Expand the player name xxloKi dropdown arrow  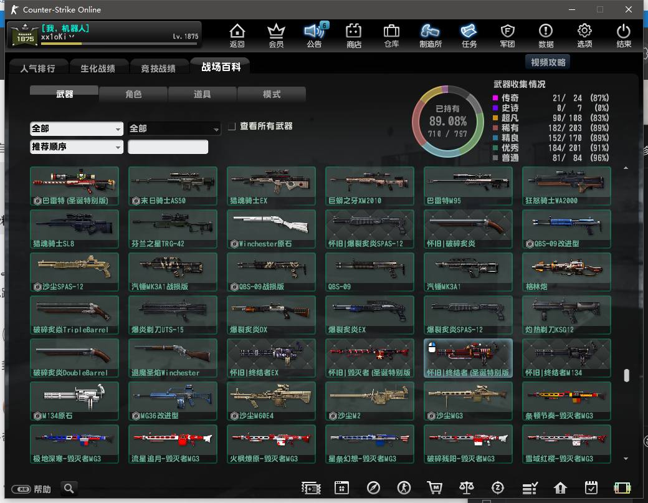[72, 36]
